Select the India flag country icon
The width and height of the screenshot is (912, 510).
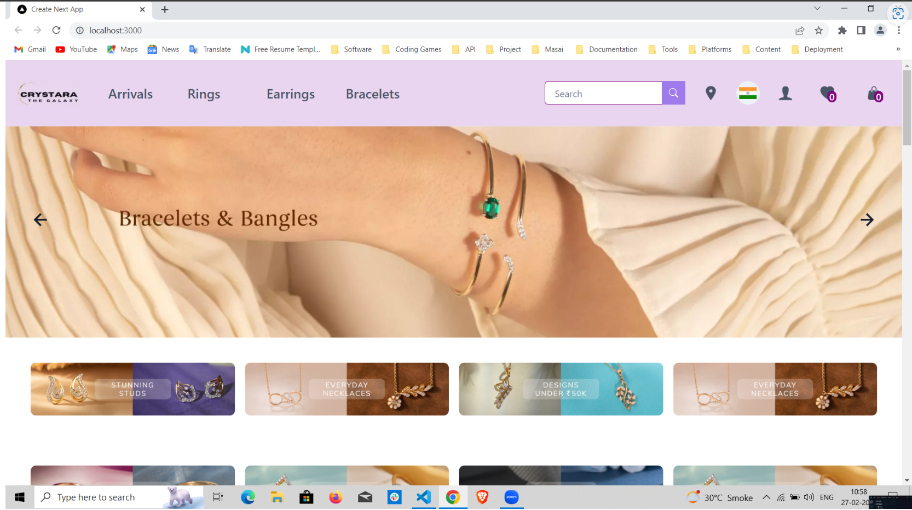click(x=748, y=94)
